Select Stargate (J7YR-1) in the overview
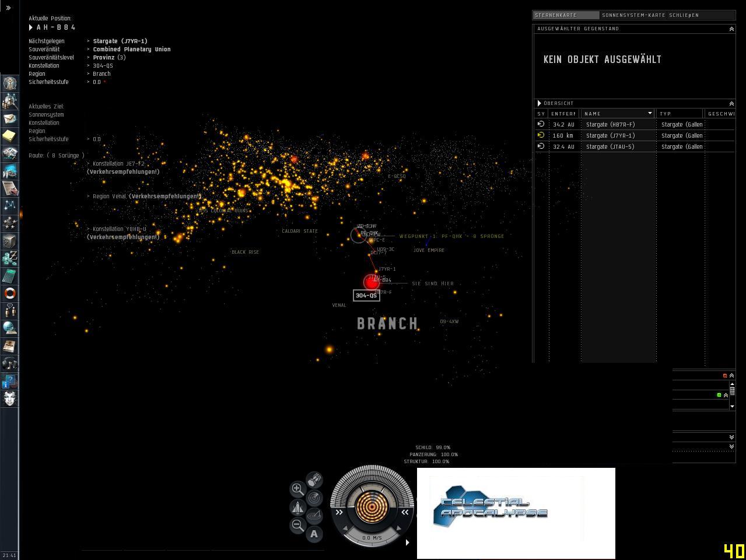This screenshot has width=746, height=560. point(635,135)
